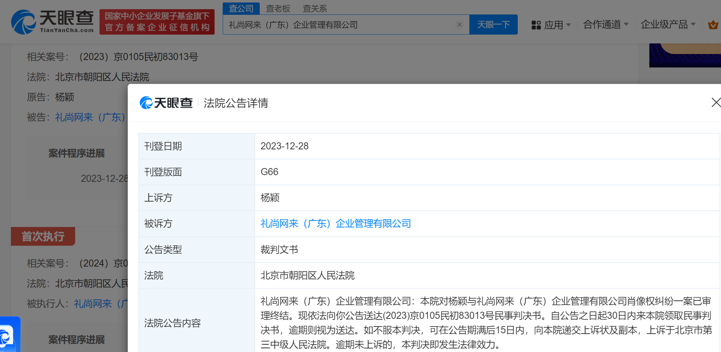Image resolution: width=721 pixels, height=352 pixels.
Task: Expand the 合作通道 dropdown menu
Action: (x=606, y=24)
